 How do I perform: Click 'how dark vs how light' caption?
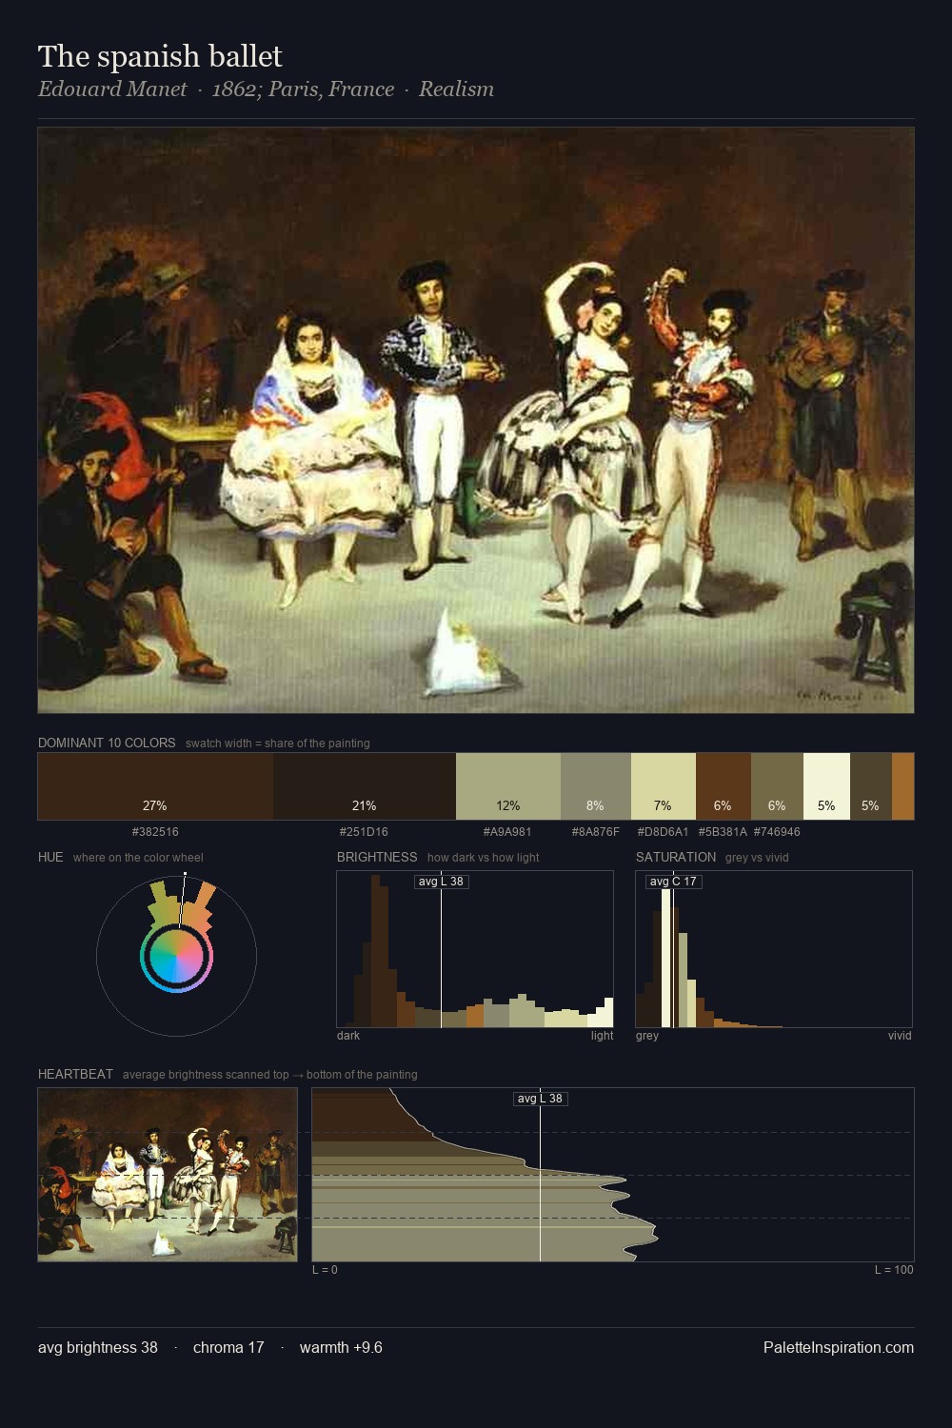tap(484, 858)
